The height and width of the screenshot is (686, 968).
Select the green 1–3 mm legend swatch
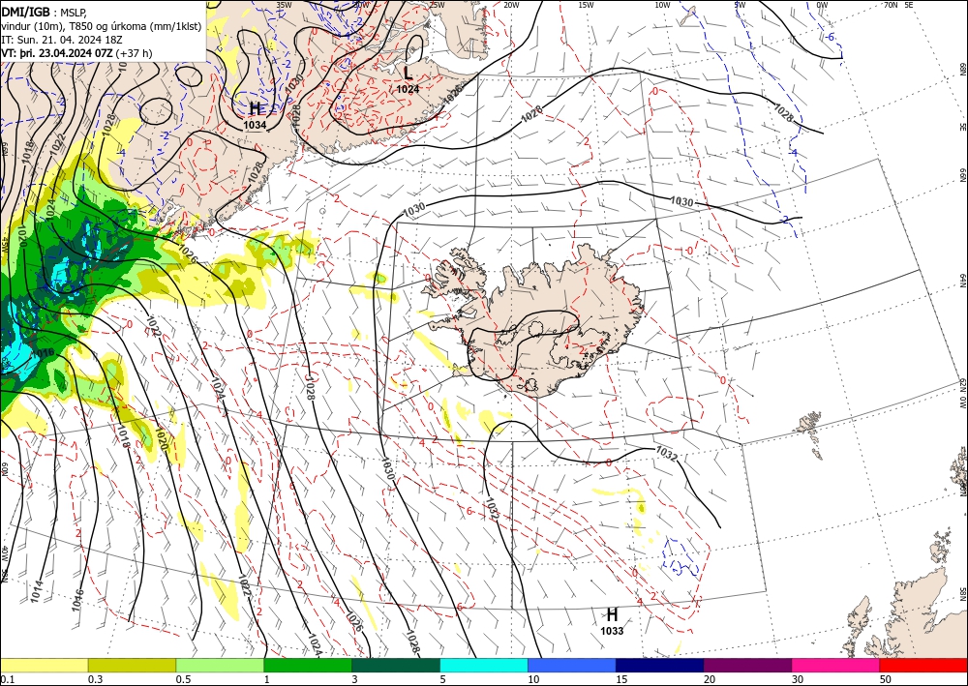[308, 665]
